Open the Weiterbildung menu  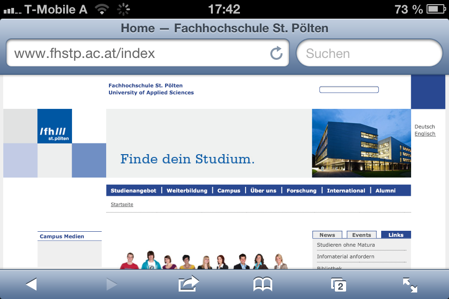point(187,191)
